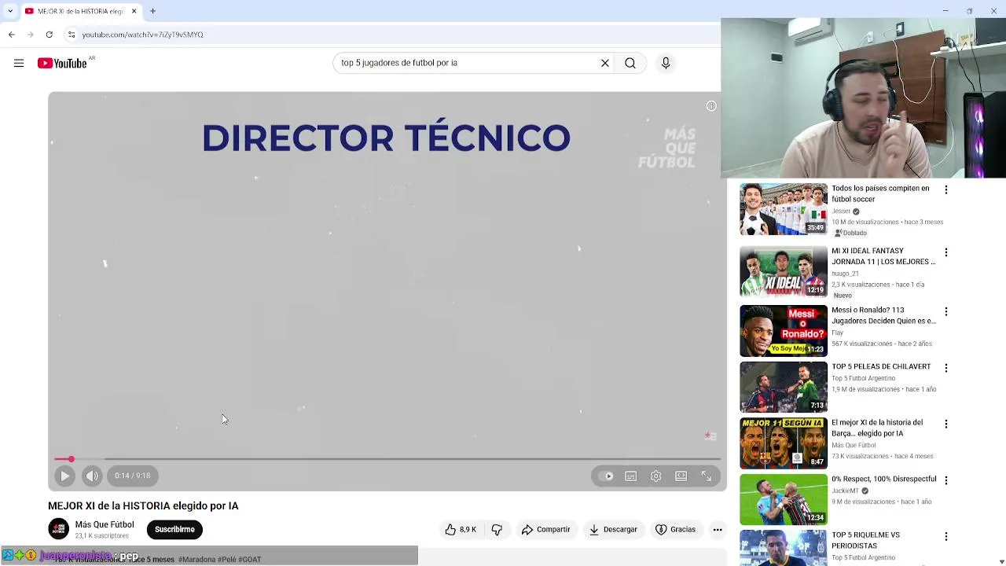Open options menu for Todos los países video

click(946, 189)
